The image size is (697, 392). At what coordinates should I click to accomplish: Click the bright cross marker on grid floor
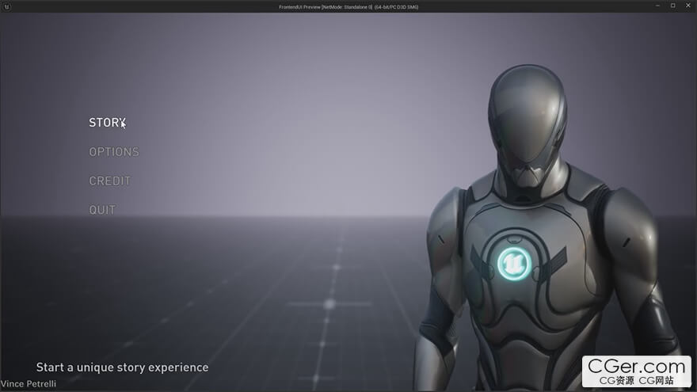click(329, 304)
